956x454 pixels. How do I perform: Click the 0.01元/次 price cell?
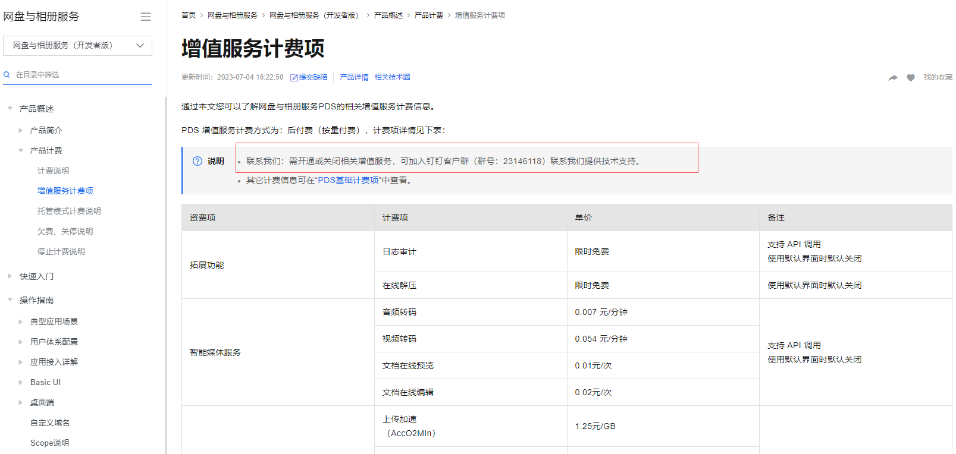click(x=663, y=365)
